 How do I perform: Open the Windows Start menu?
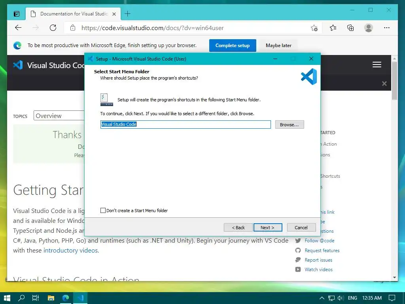tap(7, 298)
